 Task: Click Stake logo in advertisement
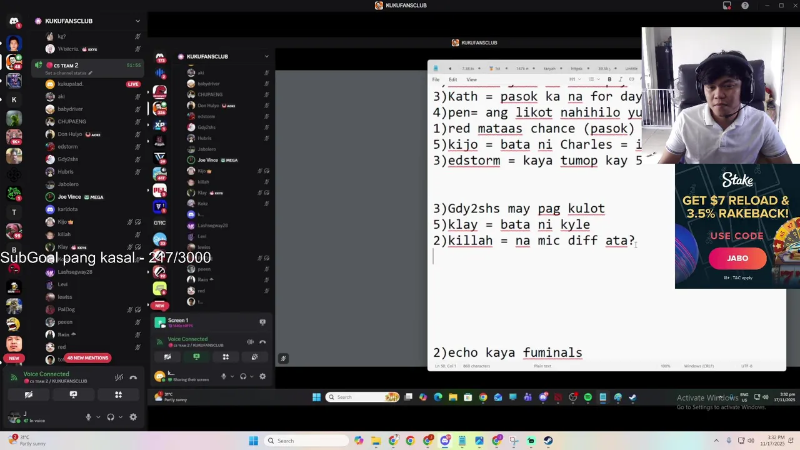tap(737, 181)
